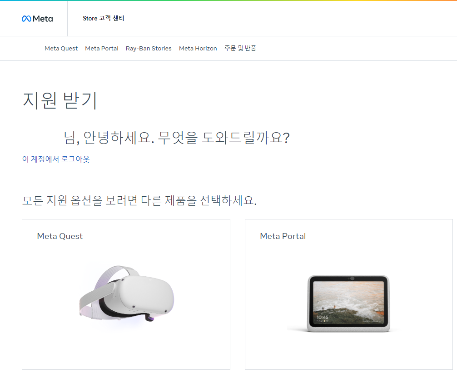457x378 pixels.
Task: Open the Meta Portal navigation menu
Action: [x=102, y=48]
